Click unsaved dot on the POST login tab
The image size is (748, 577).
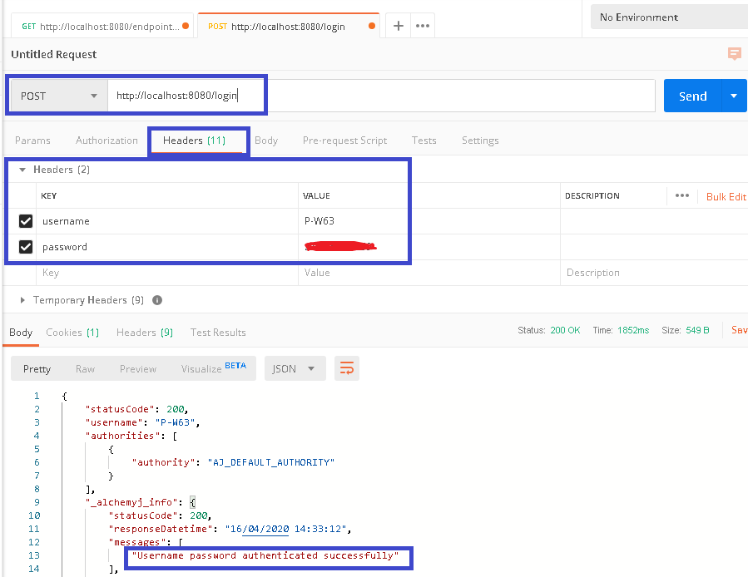point(372,26)
